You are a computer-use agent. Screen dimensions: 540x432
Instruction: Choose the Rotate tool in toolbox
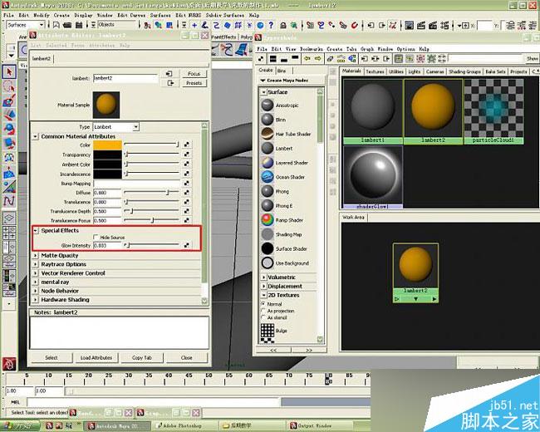[9, 130]
